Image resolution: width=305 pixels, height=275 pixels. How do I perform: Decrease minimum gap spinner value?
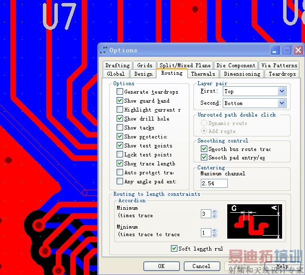tap(214, 235)
